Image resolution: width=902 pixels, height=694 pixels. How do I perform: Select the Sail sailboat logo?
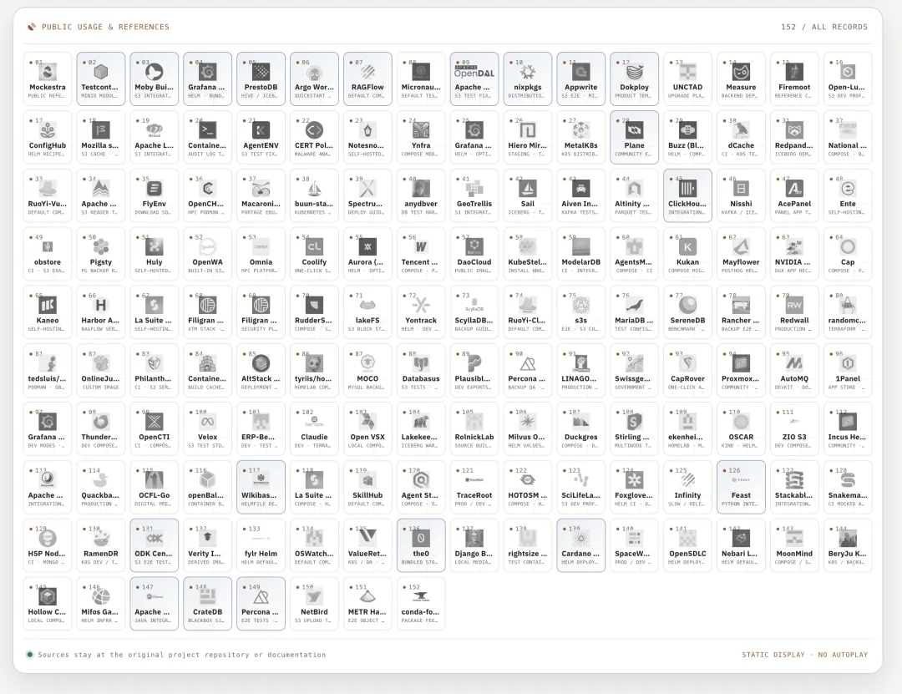[528, 188]
